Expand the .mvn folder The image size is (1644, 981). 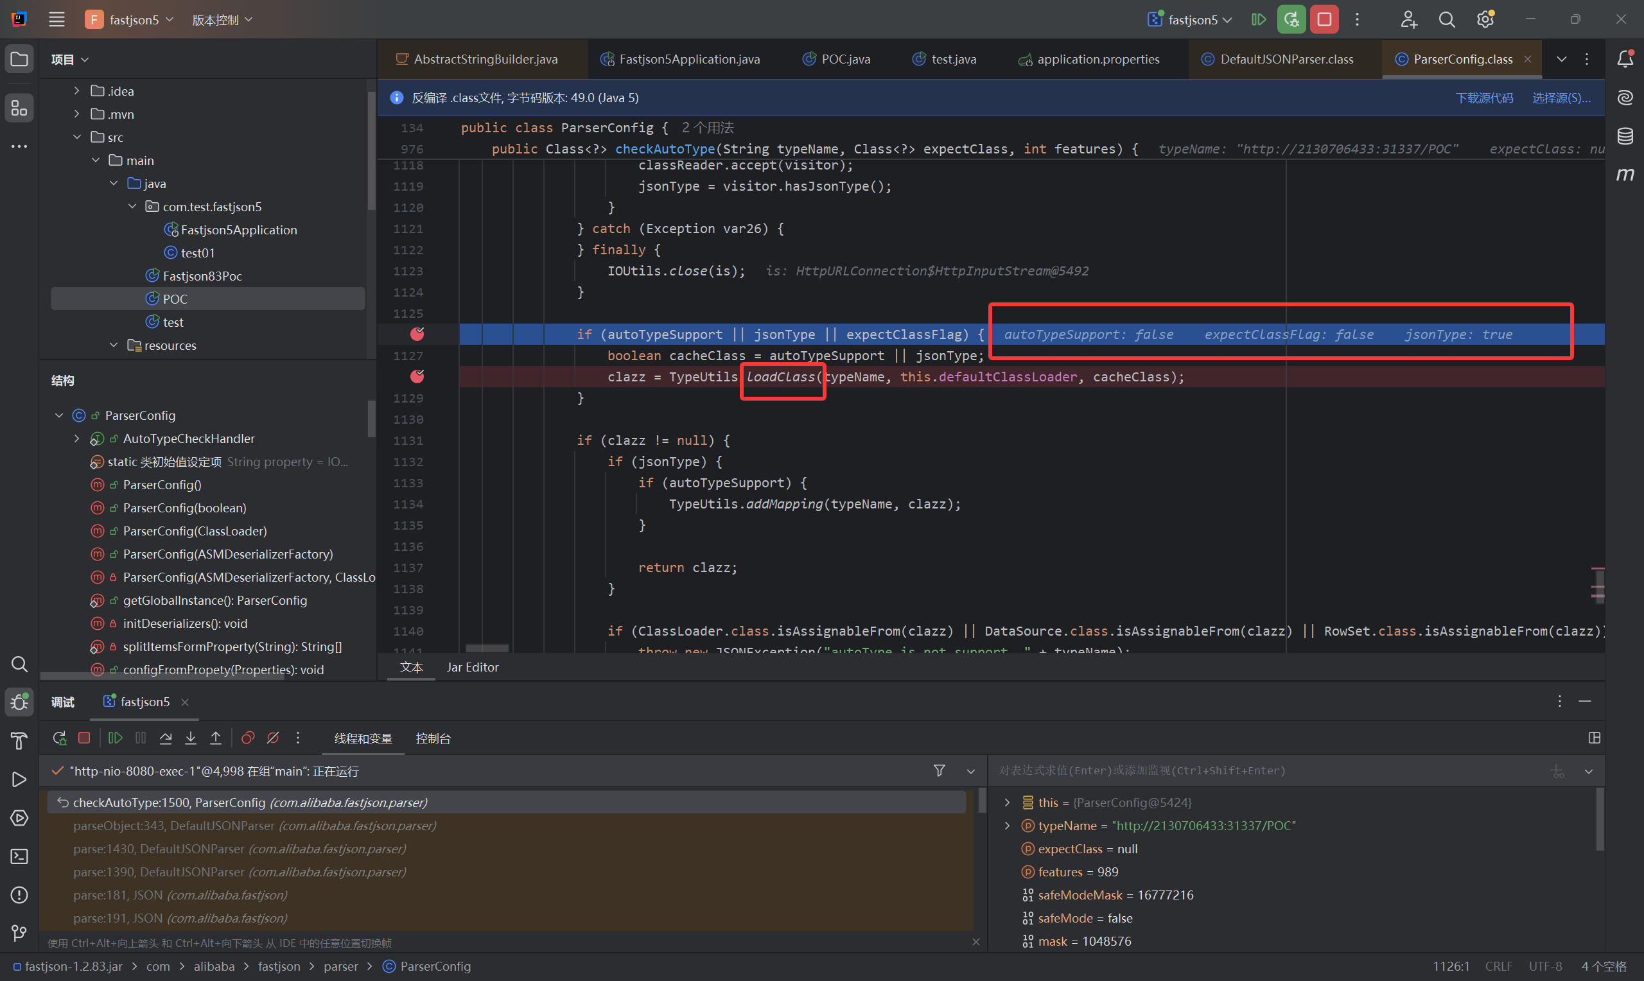[76, 114]
